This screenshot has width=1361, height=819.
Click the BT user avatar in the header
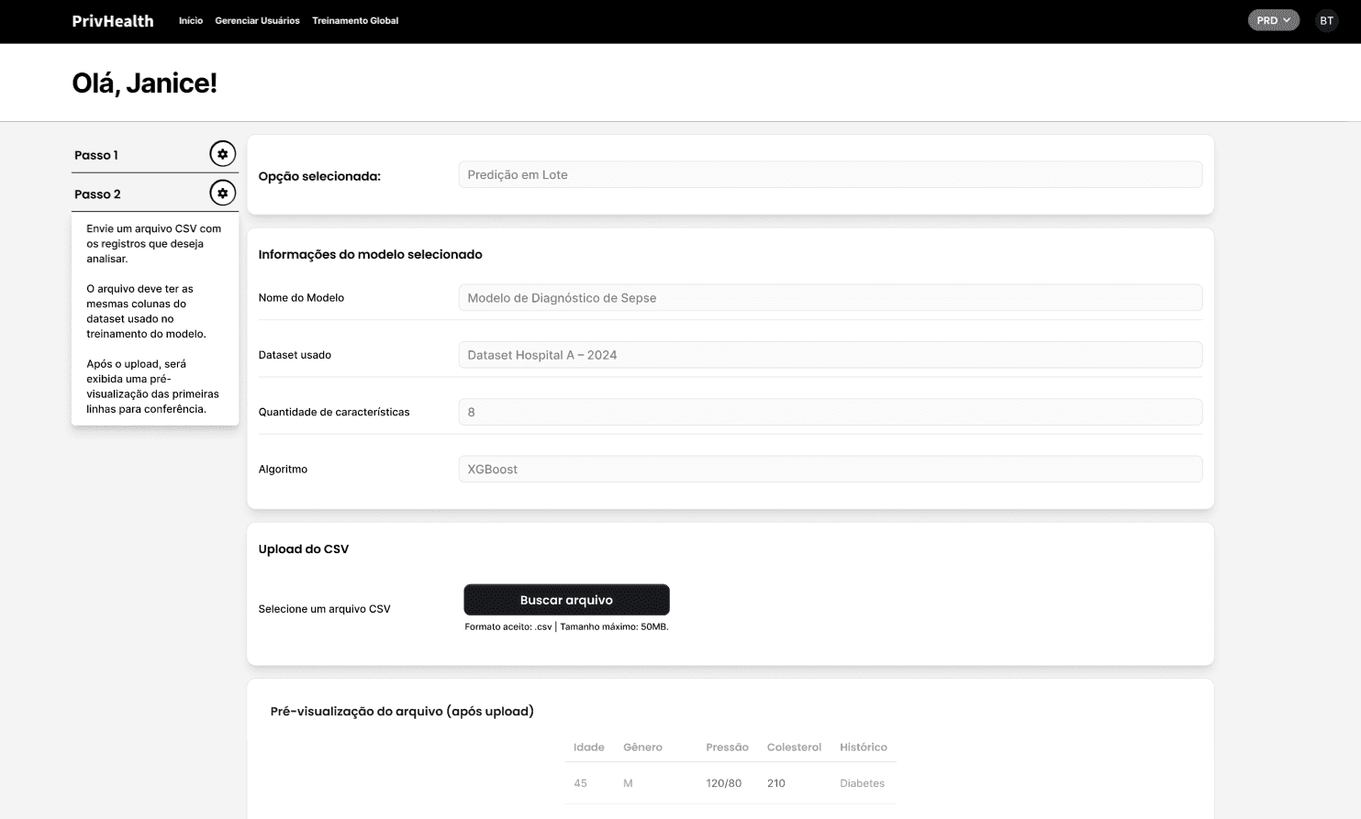point(1326,19)
